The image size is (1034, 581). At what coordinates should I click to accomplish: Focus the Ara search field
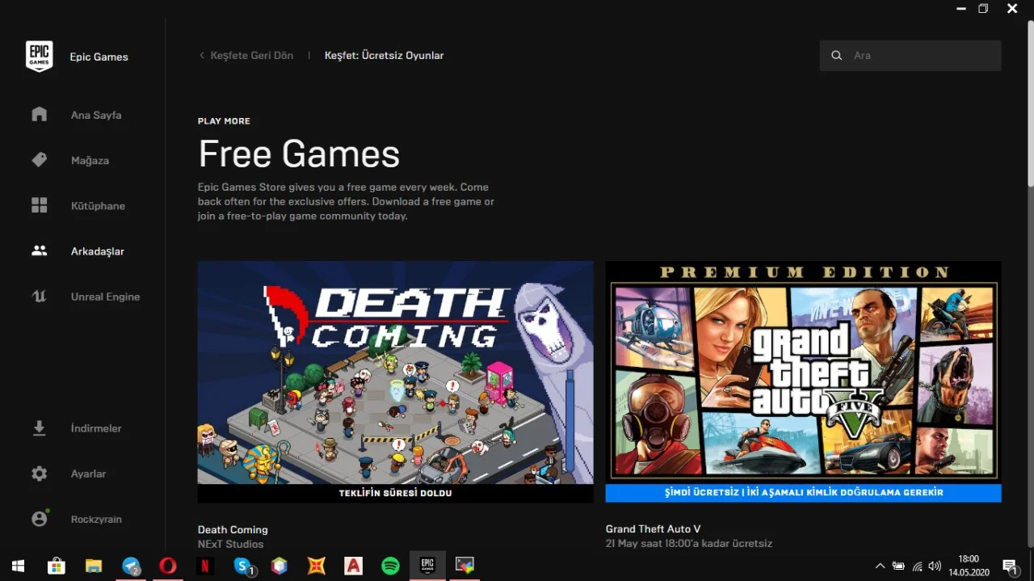[x=910, y=56]
